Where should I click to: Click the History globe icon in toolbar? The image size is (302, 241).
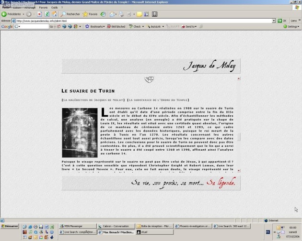coord(103,14)
